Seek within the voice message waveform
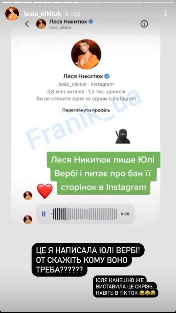Screen dimensions: 176x313 [84, 214]
